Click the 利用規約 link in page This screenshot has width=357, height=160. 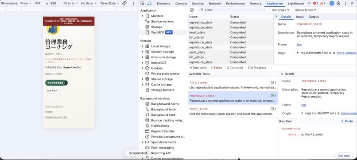pos(49,112)
